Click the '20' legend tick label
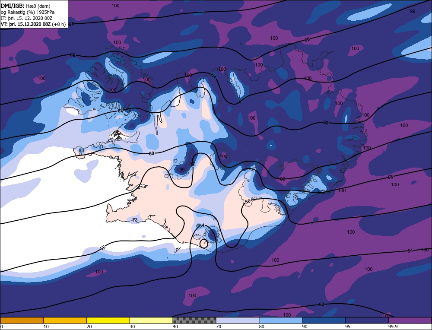432x330 pixels. coord(89,327)
